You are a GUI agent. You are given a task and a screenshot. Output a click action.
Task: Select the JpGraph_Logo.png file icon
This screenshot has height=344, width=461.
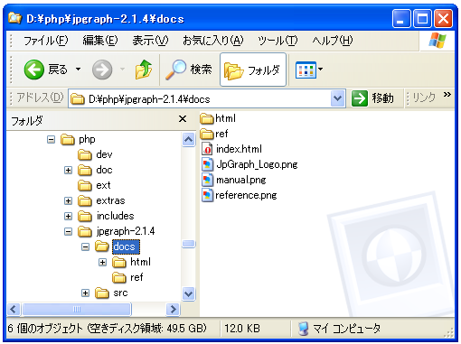[207, 164]
